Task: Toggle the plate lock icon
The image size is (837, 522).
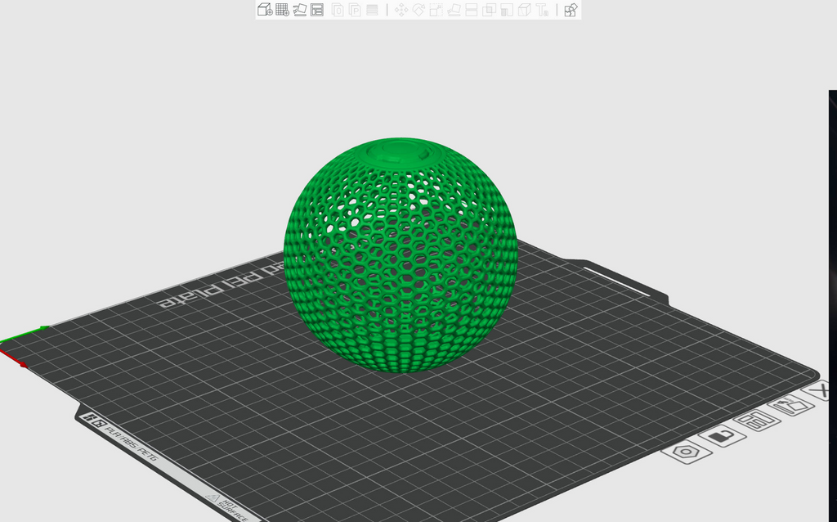Action: click(x=723, y=435)
